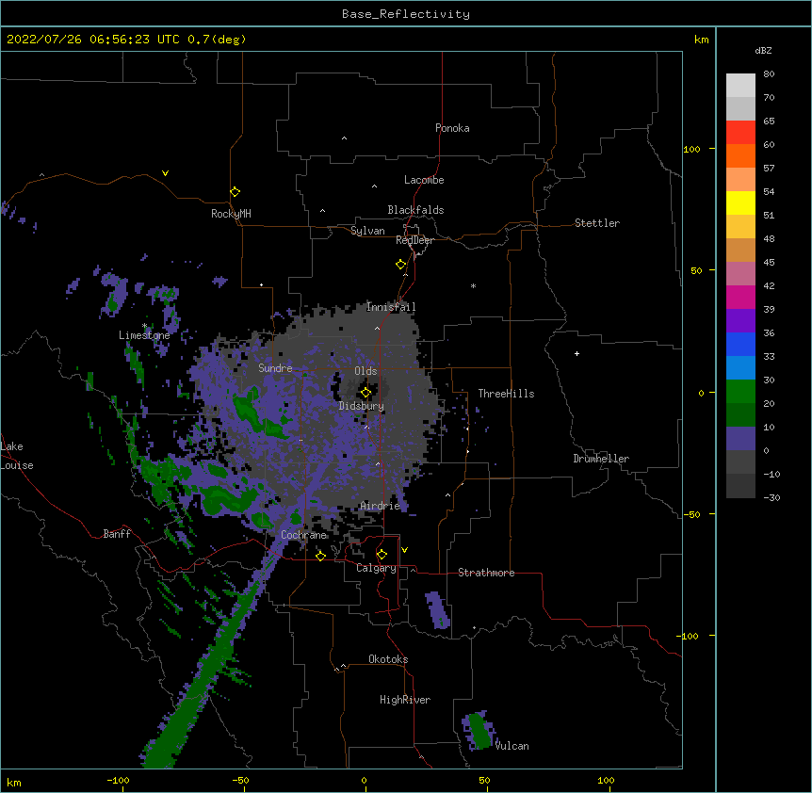Image resolution: width=812 pixels, height=793 pixels.
Task: Click the blue 36 dBZ legend swatch
Action: [x=740, y=345]
